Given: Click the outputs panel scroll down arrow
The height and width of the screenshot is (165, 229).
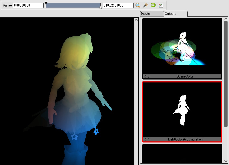Looking at the screenshot, I should pos(226,161).
